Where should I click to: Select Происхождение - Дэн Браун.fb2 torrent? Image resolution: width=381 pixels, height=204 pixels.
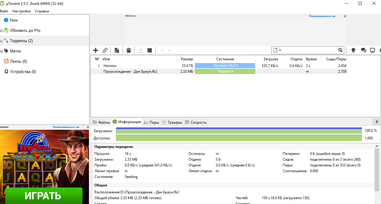[219, 72]
